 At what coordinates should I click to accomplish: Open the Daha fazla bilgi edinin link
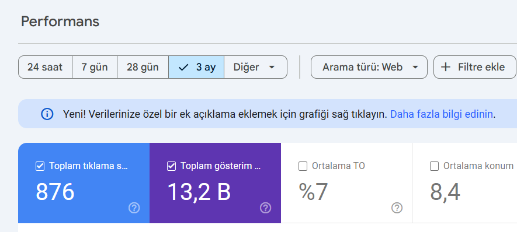442,114
